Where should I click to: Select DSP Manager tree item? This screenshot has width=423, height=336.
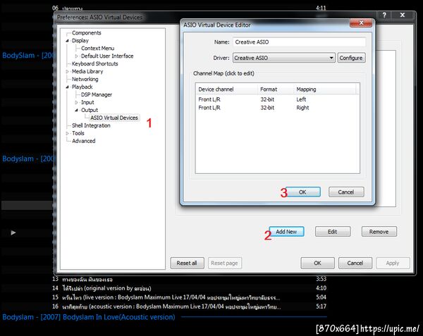[x=97, y=94]
